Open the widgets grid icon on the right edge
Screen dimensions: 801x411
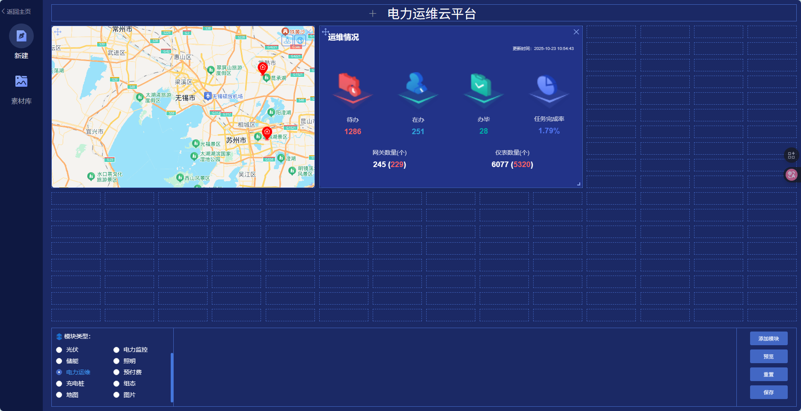click(791, 155)
